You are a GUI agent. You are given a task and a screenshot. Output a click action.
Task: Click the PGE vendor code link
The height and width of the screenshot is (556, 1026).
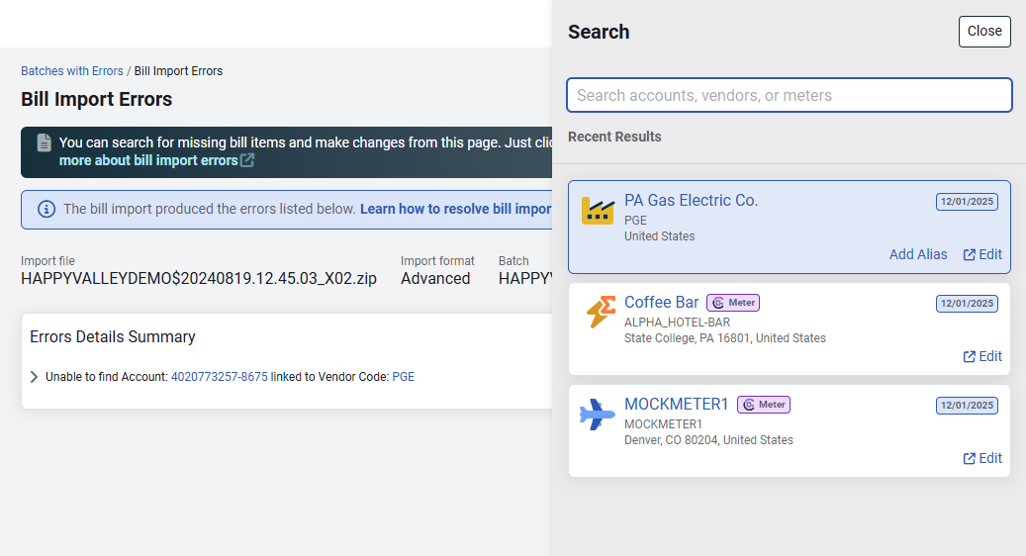(x=403, y=377)
